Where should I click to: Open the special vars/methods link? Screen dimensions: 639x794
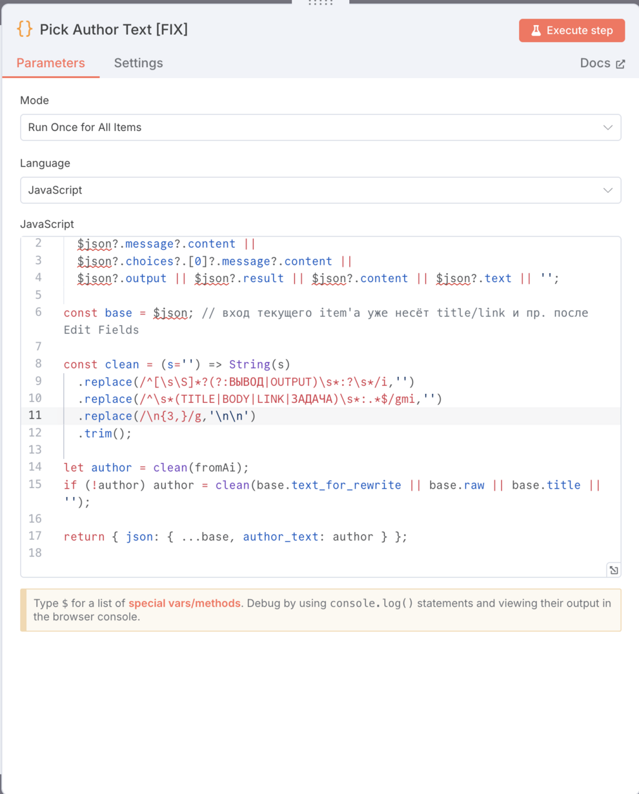click(184, 604)
